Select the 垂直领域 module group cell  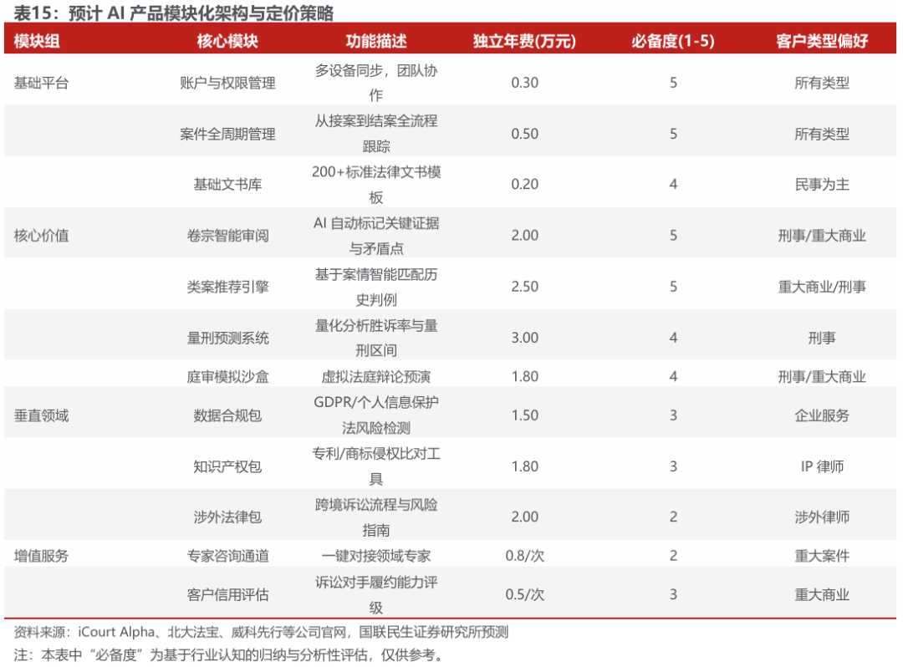coord(42,415)
